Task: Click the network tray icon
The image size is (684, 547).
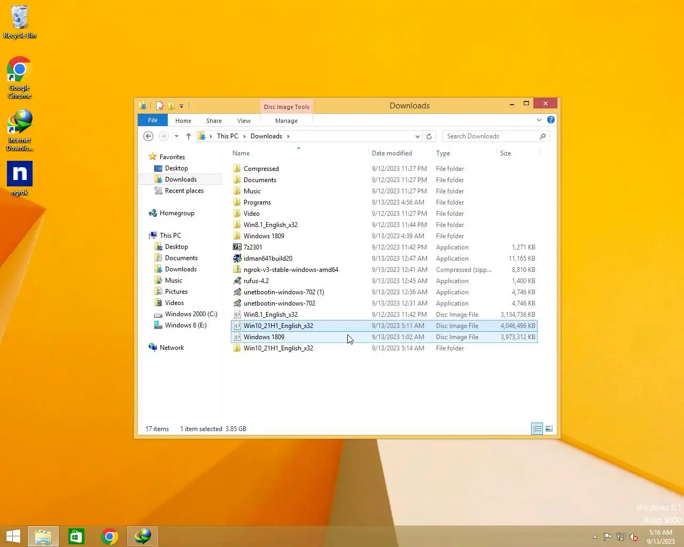Action: (x=620, y=537)
